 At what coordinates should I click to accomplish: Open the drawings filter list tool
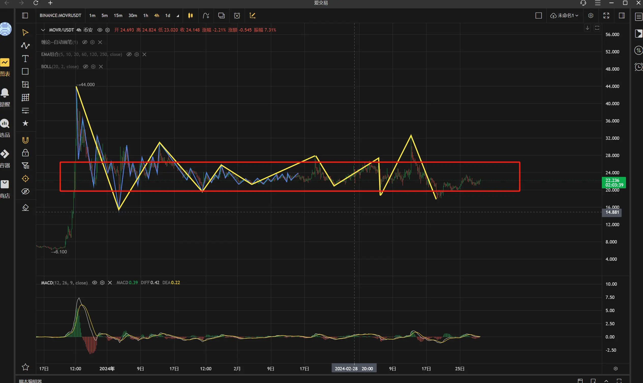coord(25,165)
